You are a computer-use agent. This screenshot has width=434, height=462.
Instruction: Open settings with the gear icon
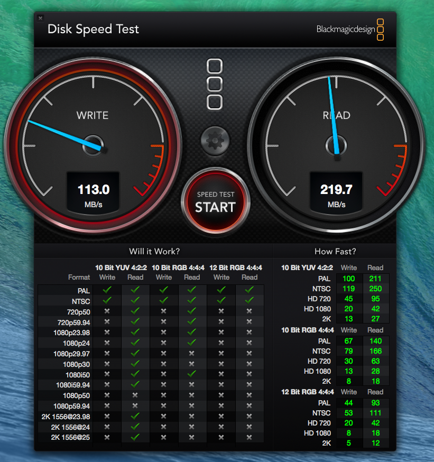pyautogui.click(x=215, y=141)
